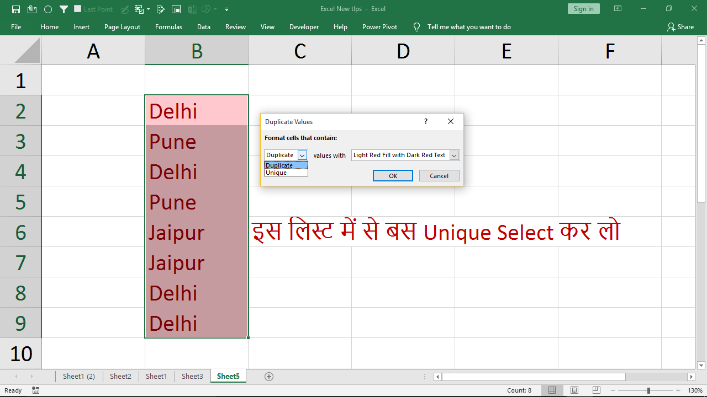Switch to Page Layout view icon

574,390
